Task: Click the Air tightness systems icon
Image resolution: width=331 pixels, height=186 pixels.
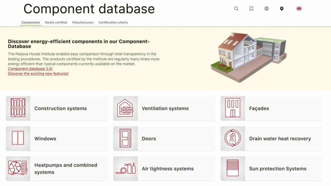Action: [125, 168]
